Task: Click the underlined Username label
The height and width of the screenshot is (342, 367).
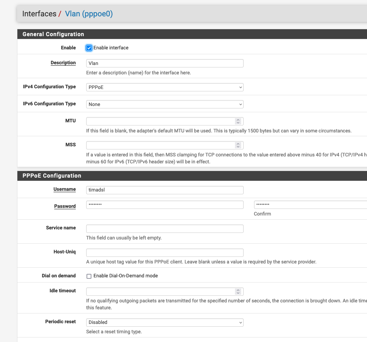Action: [x=65, y=189]
